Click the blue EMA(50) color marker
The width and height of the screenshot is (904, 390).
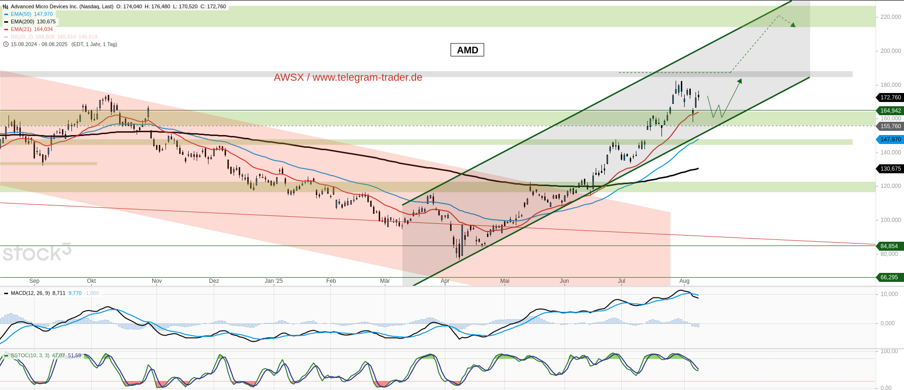6,14
